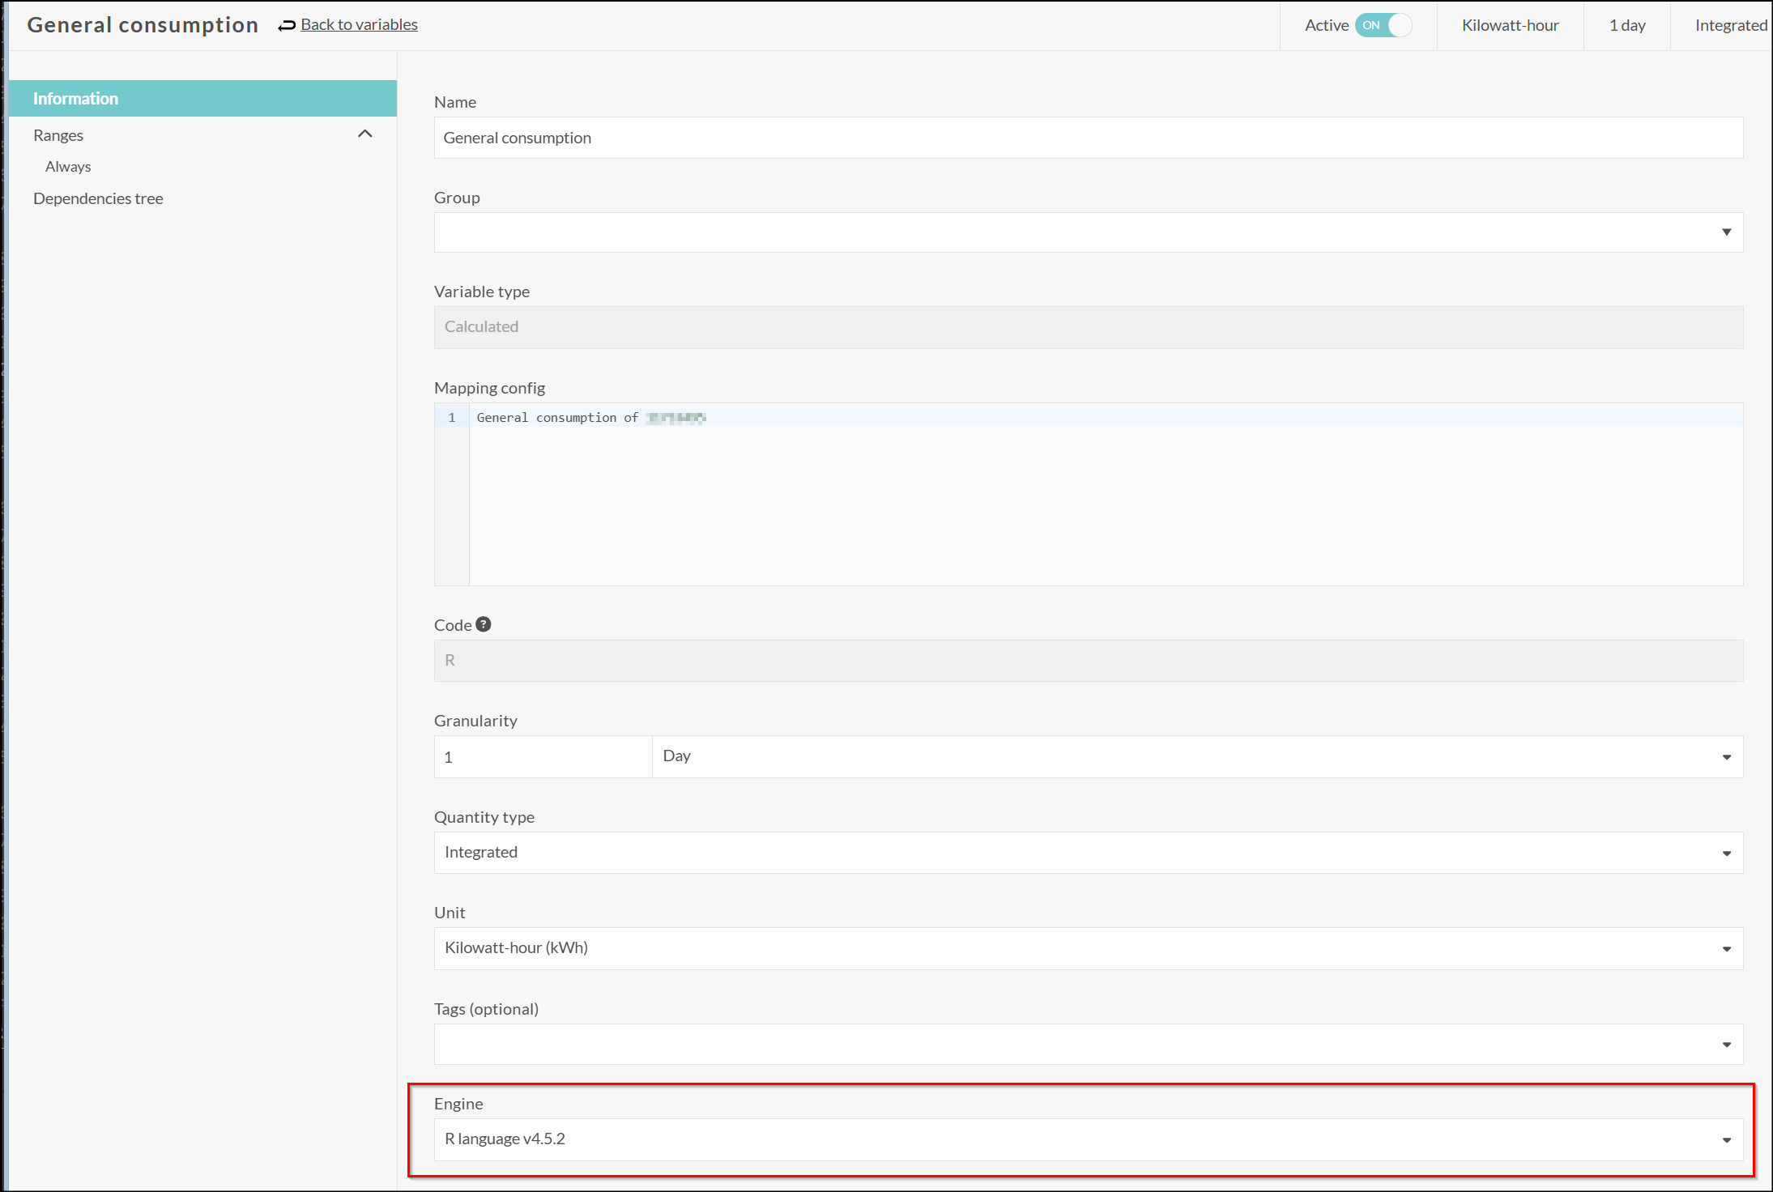The image size is (1773, 1192).
Task: Click the Kilowatt-hour header label
Action: pyautogui.click(x=1510, y=25)
